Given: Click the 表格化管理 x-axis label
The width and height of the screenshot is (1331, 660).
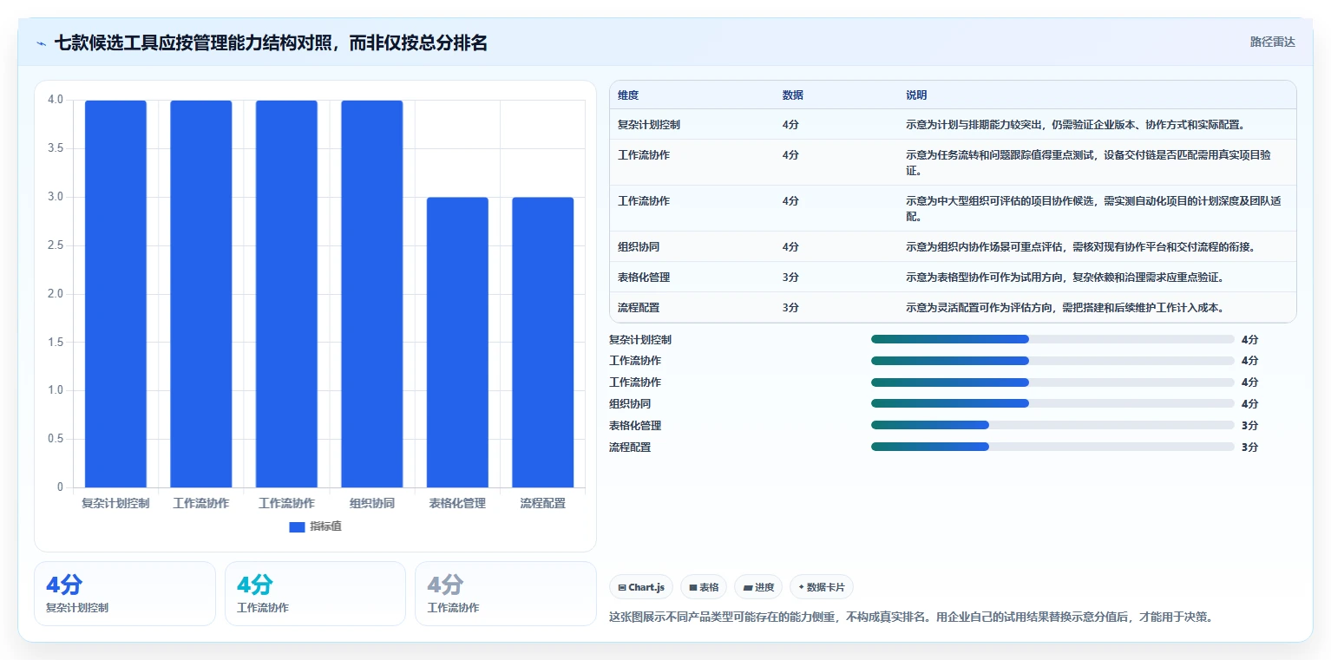Looking at the screenshot, I should point(457,503).
